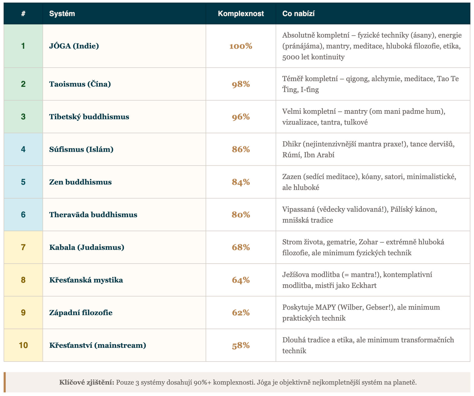
Task: Click the "#" column header
Action: tap(23, 14)
